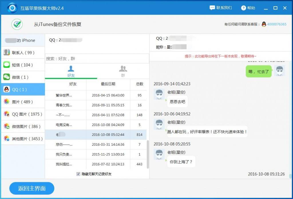Select the QQ penguin icon in sidebar
The width and height of the screenshot is (293, 199).
tap(7, 89)
